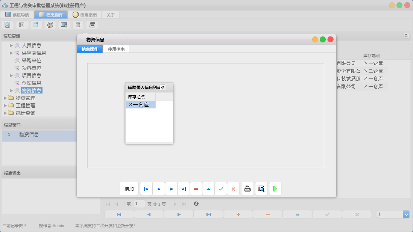413x232 pixels.
Task: Jump to first record in 物资信息 dialog
Action: click(x=146, y=189)
